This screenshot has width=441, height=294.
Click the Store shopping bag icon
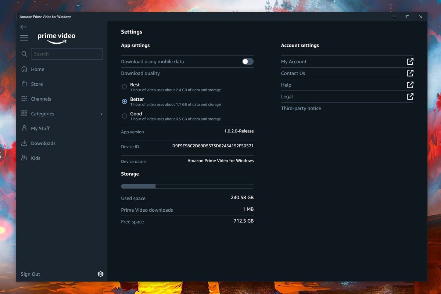[x=24, y=84]
